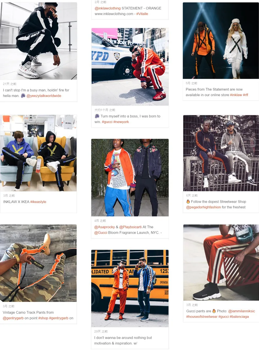
Task: Click the #Vitalle hashtag
Action: pos(142,14)
